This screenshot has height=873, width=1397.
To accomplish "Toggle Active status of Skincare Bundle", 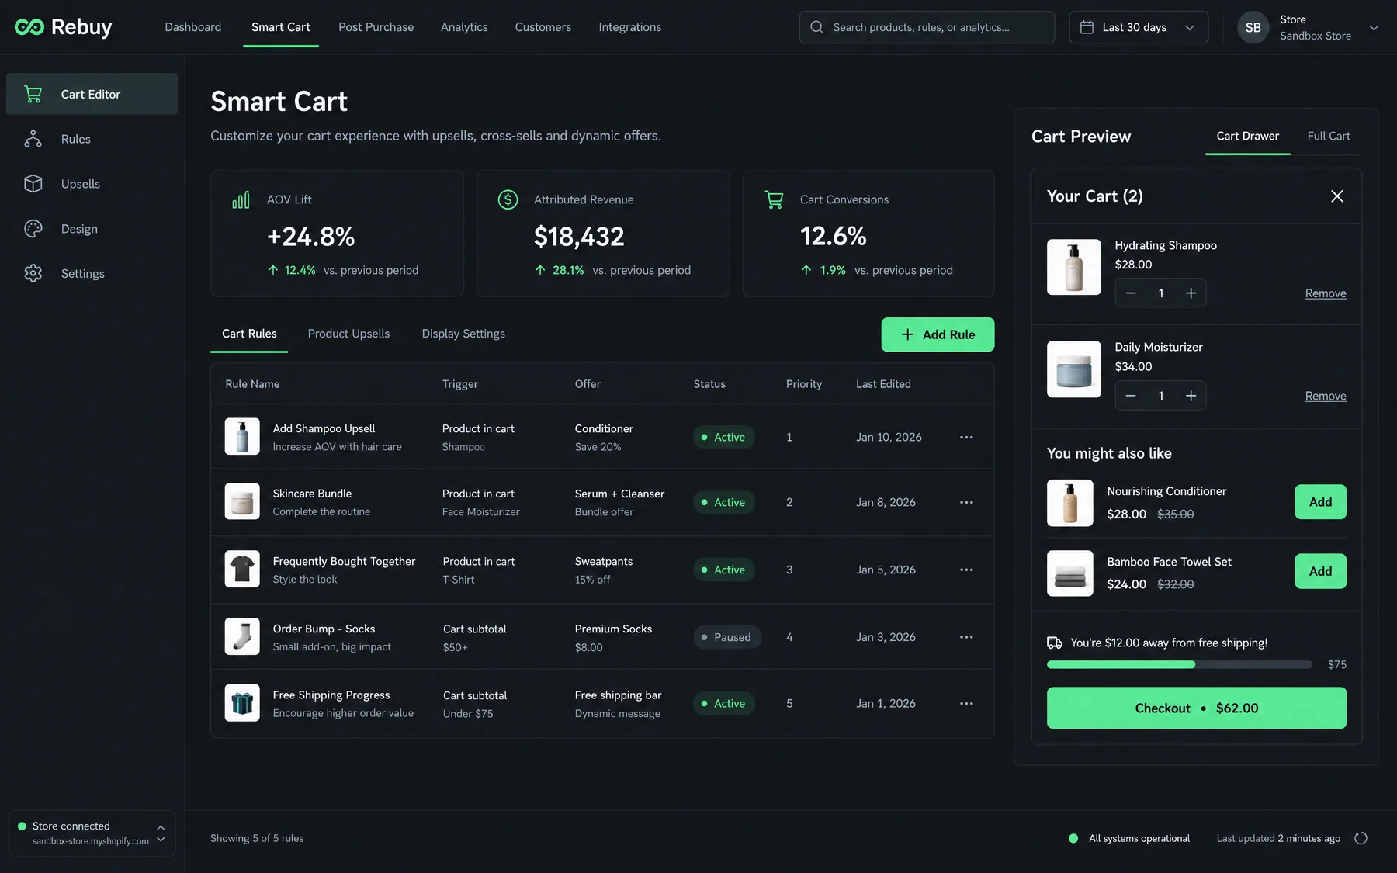I will click(x=723, y=502).
